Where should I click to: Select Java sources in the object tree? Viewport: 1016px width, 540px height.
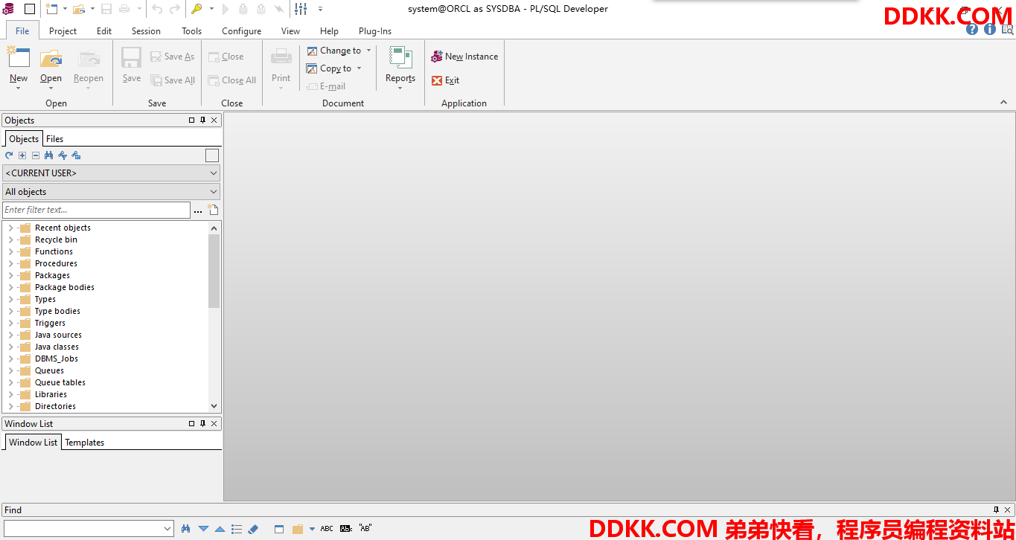point(58,335)
